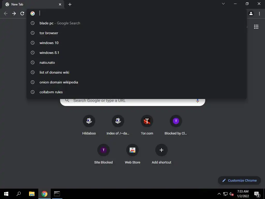
Task: Open the Tor.com shortcut
Action: pos(147,125)
